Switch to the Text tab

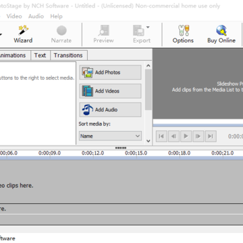[40, 55]
